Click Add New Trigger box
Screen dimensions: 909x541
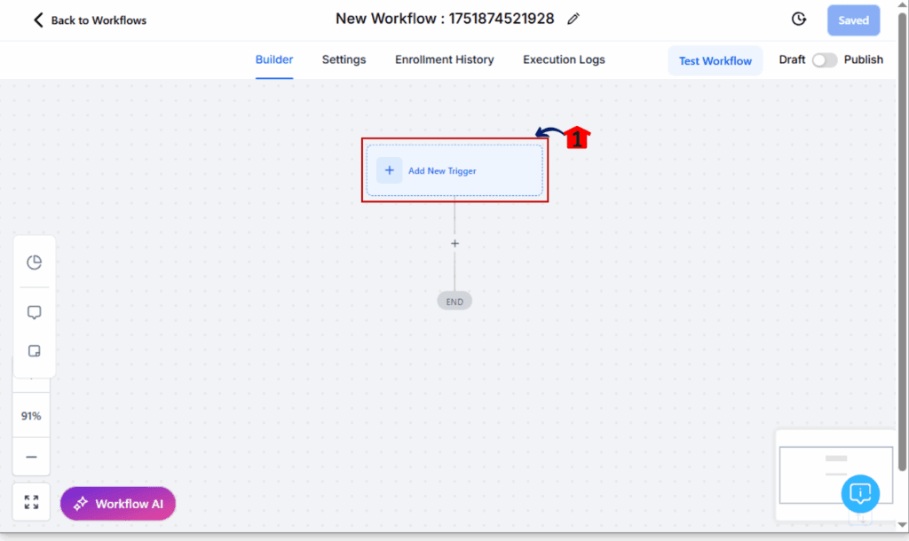tap(454, 170)
